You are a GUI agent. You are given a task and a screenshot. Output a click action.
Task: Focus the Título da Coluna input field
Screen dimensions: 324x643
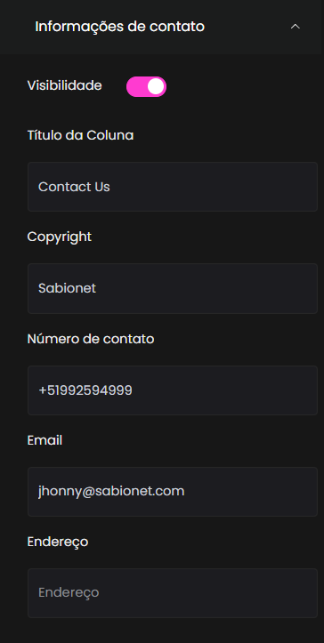click(173, 187)
